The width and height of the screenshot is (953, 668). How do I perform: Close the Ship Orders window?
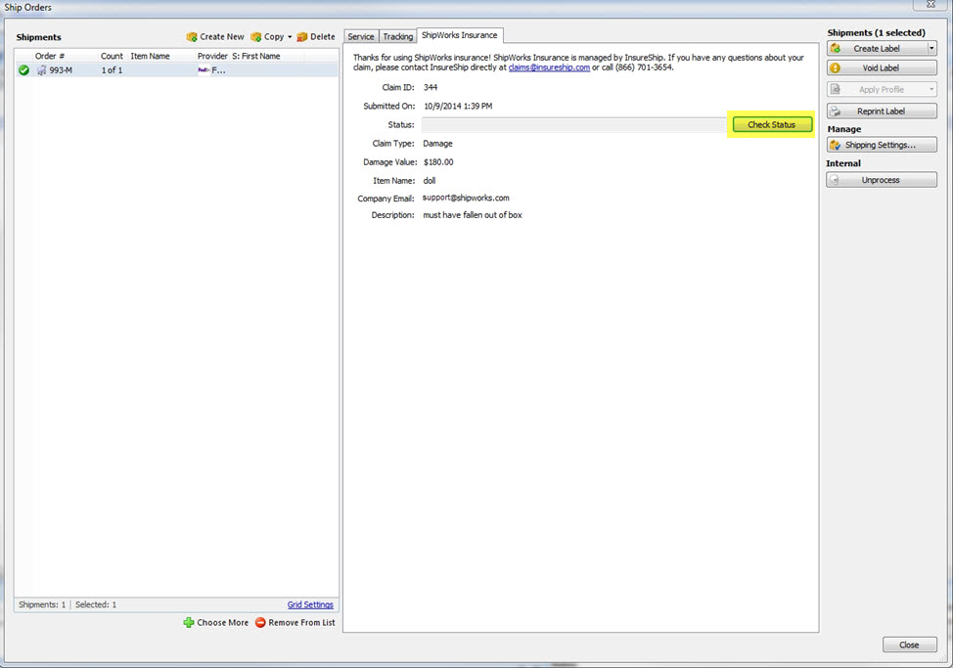930,4
